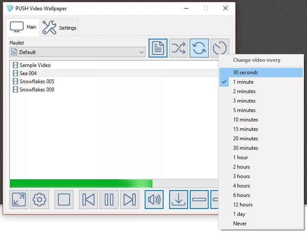Viewport: 307px width, 233px height.
Task: Toggle shuffle playback mode
Action: click(x=178, y=48)
